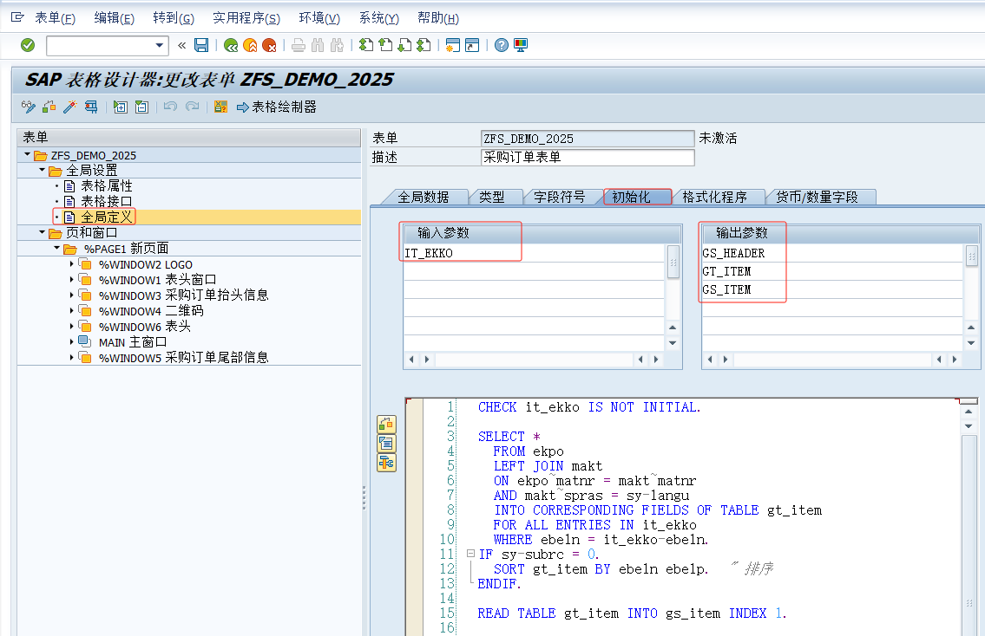985x636 pixels.
Task: Click the Check code icon beside editor
Action: tap(386, 425)
